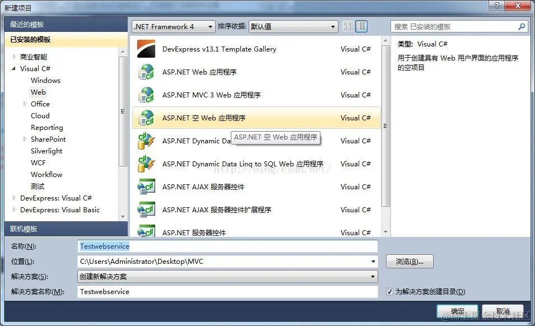Open the 排序依据 默认值 dropdown
This screenshot has width=535, height=326.
[x=293, y=26]
